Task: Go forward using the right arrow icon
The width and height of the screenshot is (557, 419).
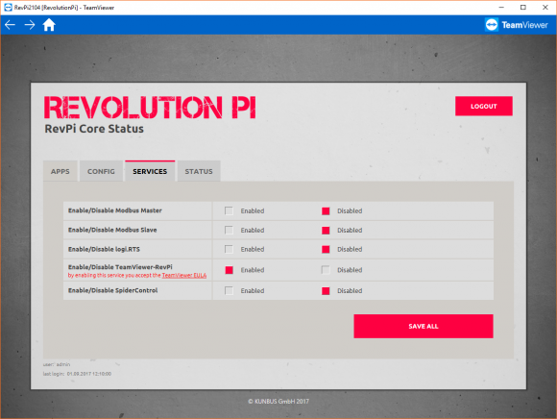Action: (30, 25)
